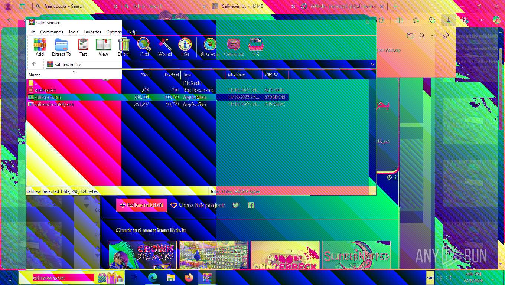This screenshot has height=285, width=505.
Task: Click the Test archive icon
Action: pos(83,47)
